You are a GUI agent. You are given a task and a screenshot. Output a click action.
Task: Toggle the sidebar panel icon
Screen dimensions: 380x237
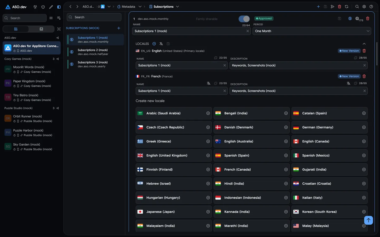coord(59,7)
